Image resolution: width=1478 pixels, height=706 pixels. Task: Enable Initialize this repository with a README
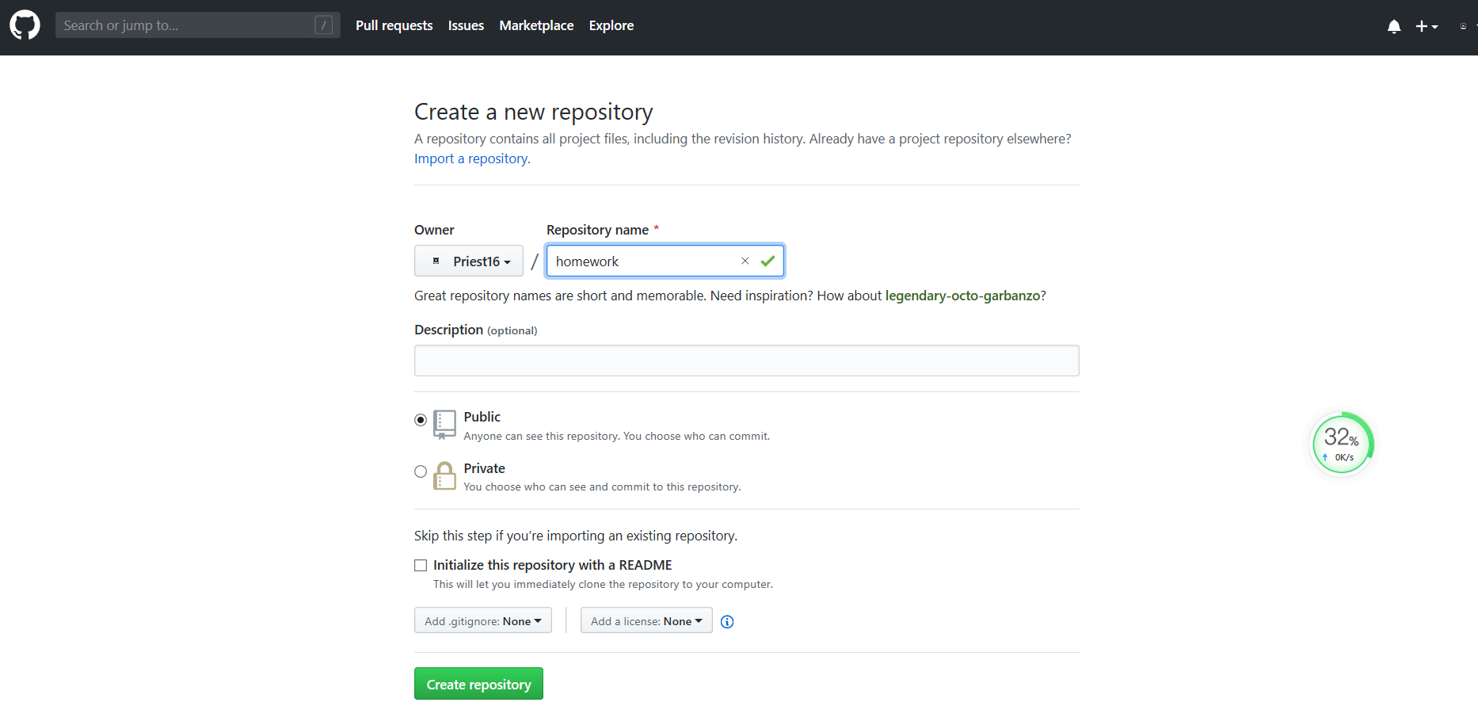(421, 565)
